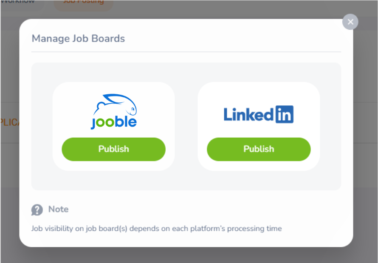378x263 pixels.
Task: Click the 'Manage Job Boards' heading
Action: tap(78, 39)
